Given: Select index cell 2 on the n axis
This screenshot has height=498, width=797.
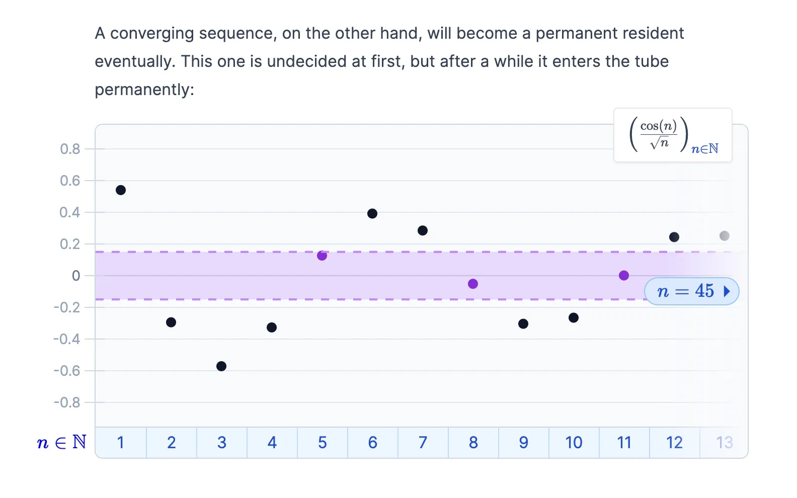Looking at the screenshot, I should tap(172, 443).
